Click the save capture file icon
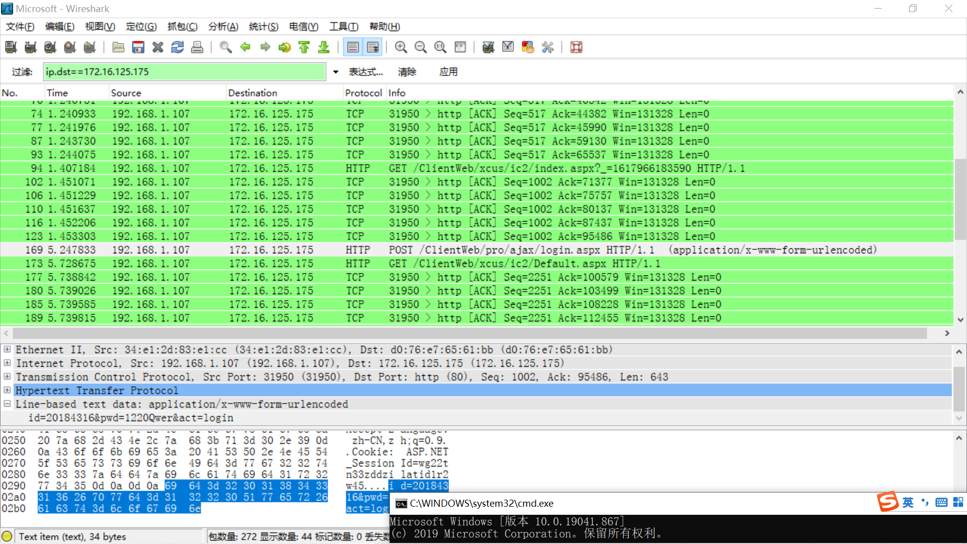The height and width of the screenshot is (544, 967). pyautogui.click(x=138, y=47)
